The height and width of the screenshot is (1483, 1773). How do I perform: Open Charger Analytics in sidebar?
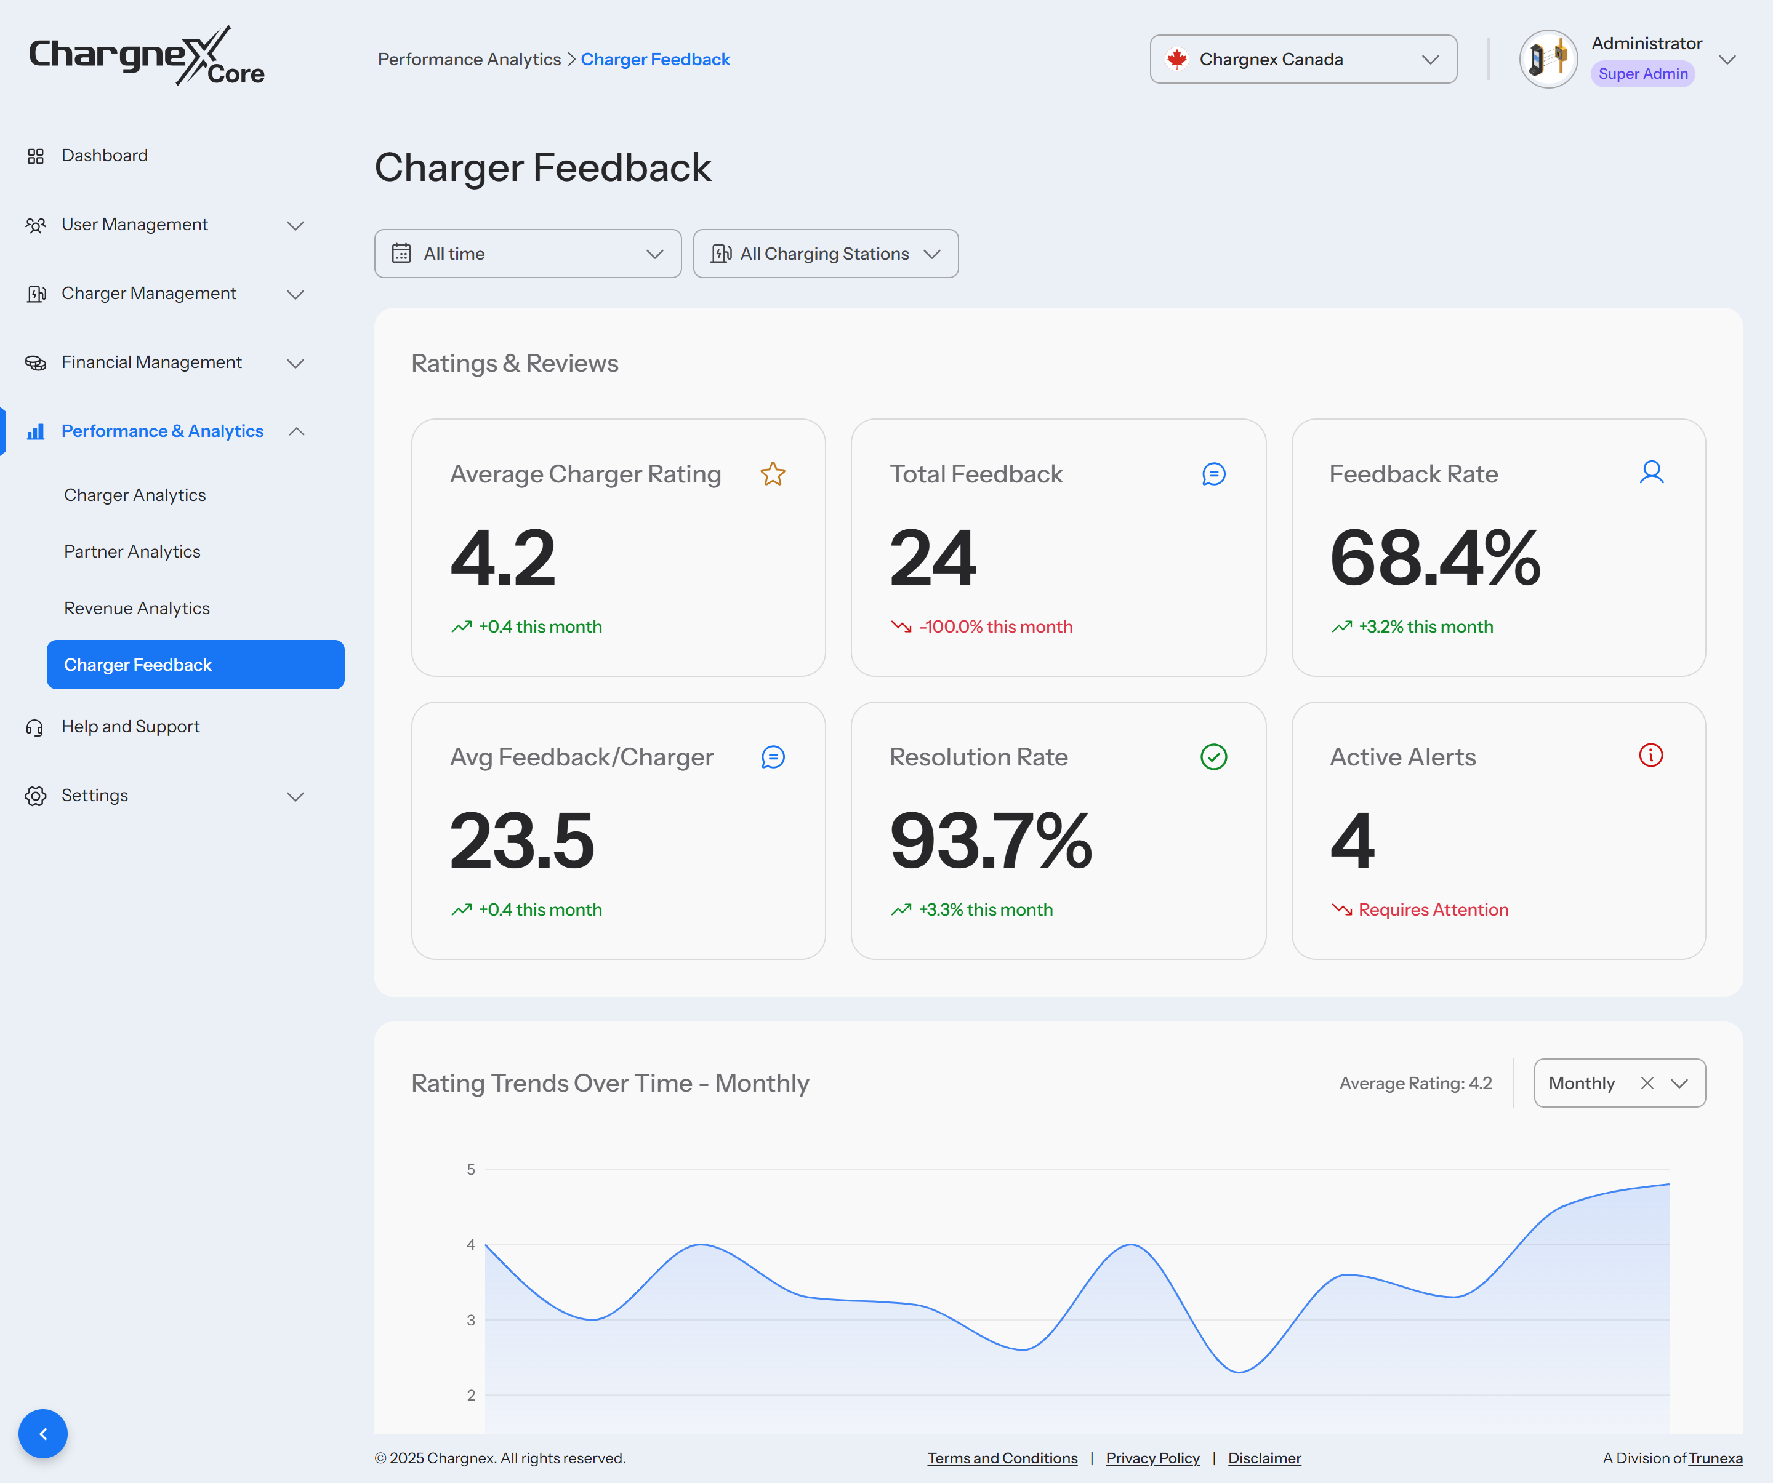pyautogui.click(x=135, y=495)
